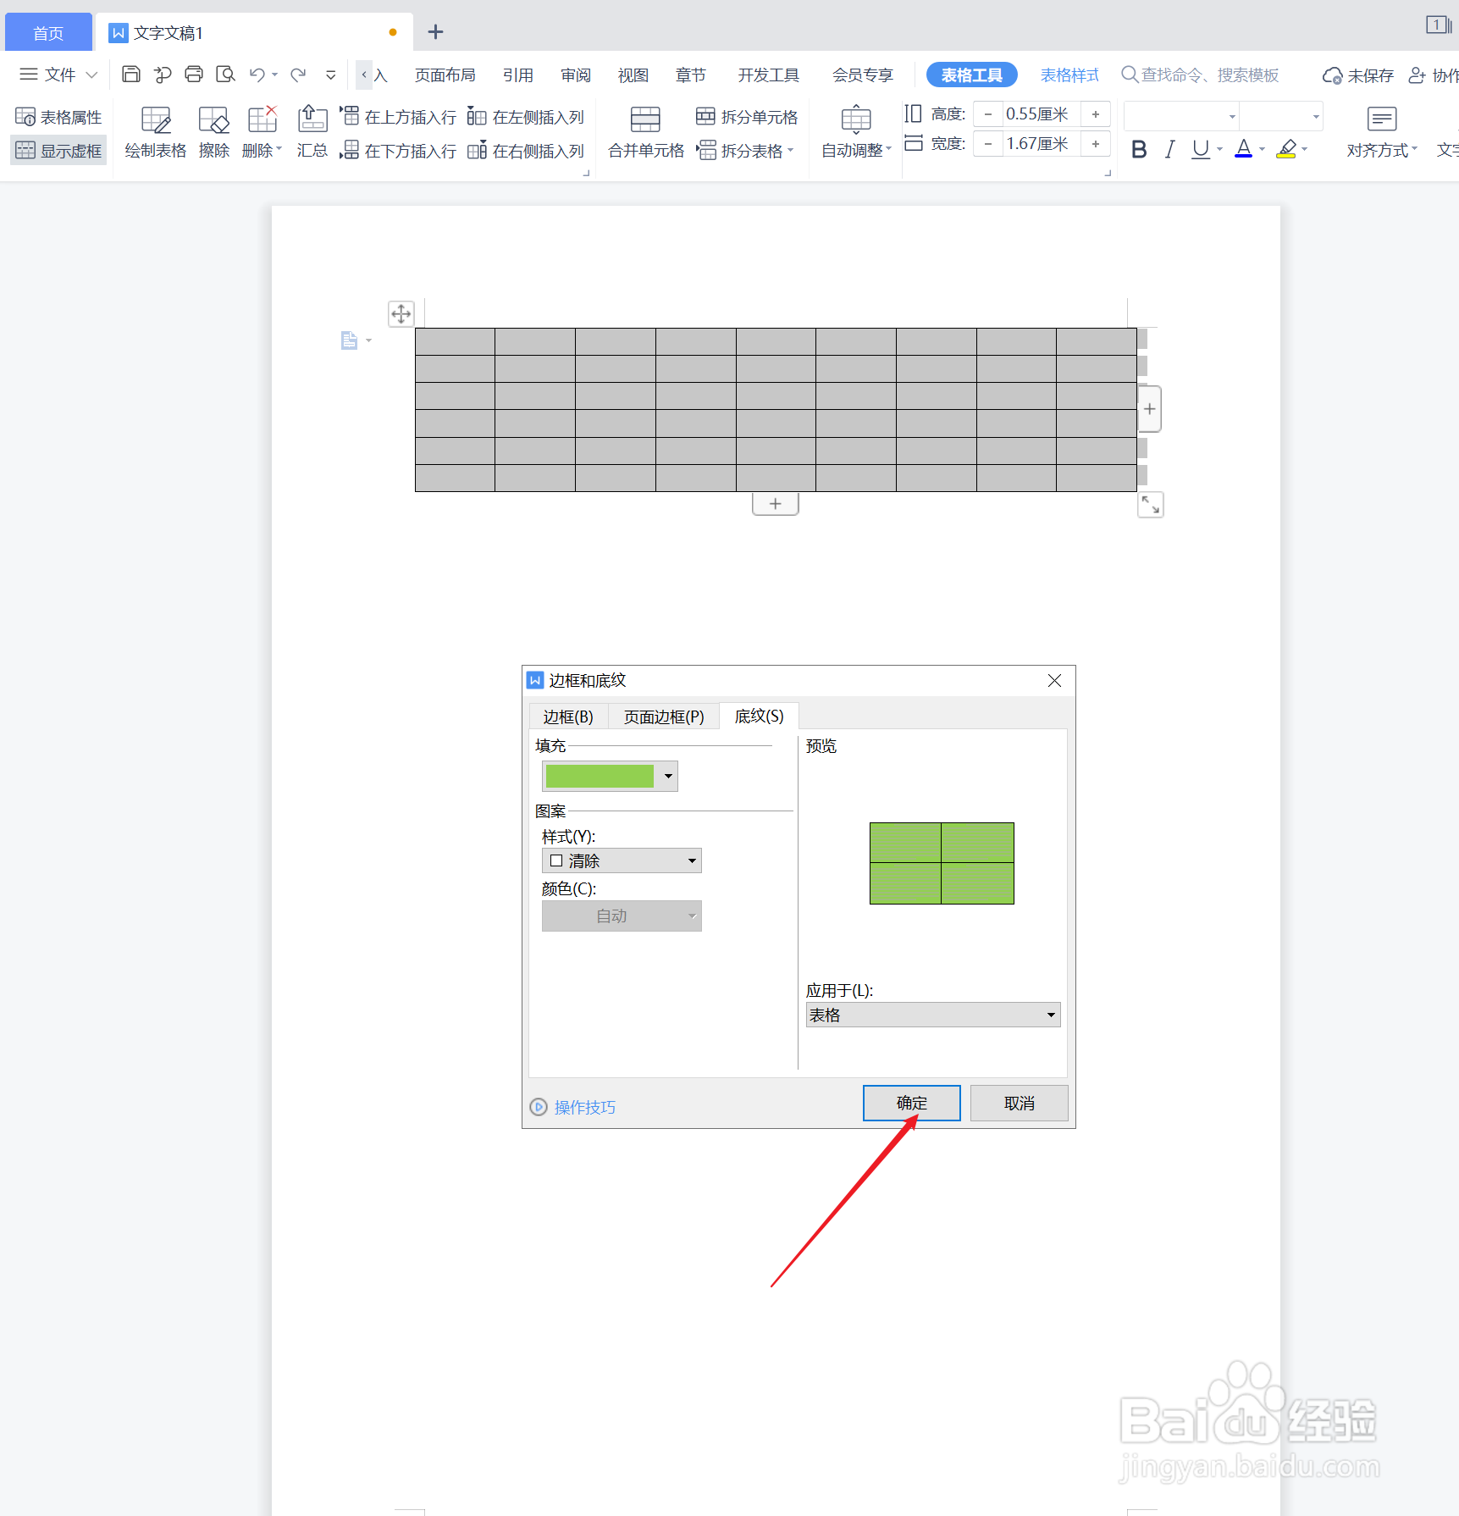
Task: Switch to the 边框(B) tab
Action: pos(566,716)
